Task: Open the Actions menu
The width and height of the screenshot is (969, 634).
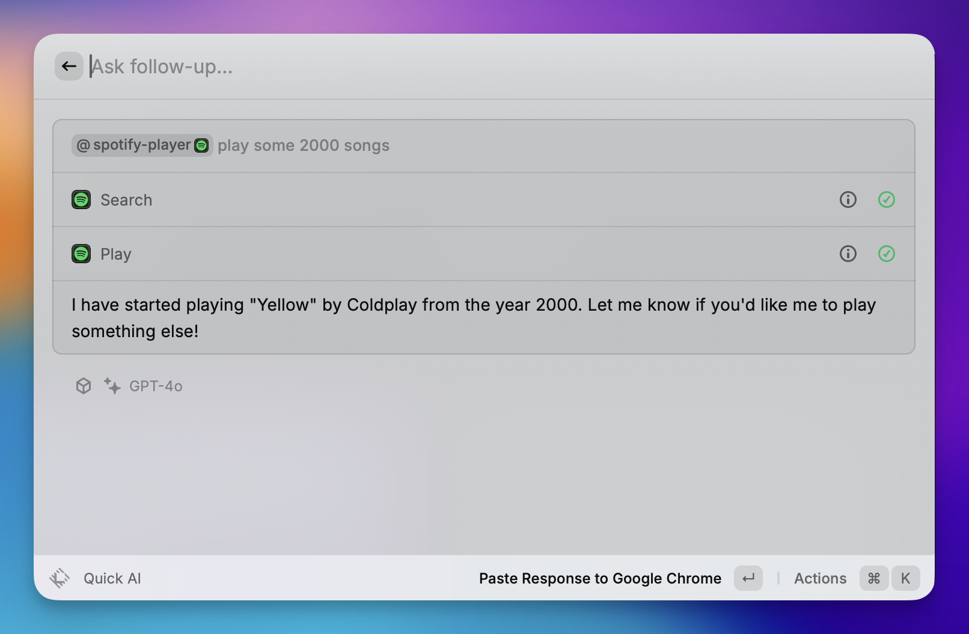Action: pos(820,578)
